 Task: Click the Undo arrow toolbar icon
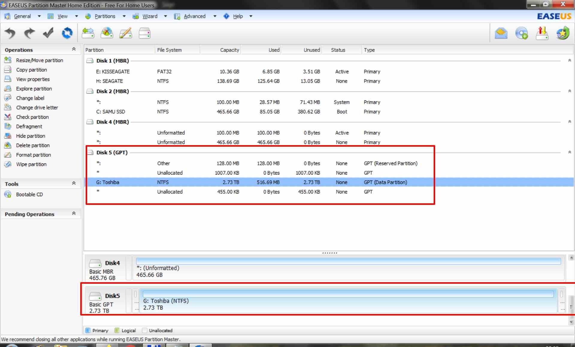coord(10,33)
